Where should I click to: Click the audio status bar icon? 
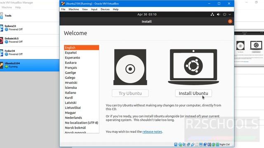(x=184, y=144)
